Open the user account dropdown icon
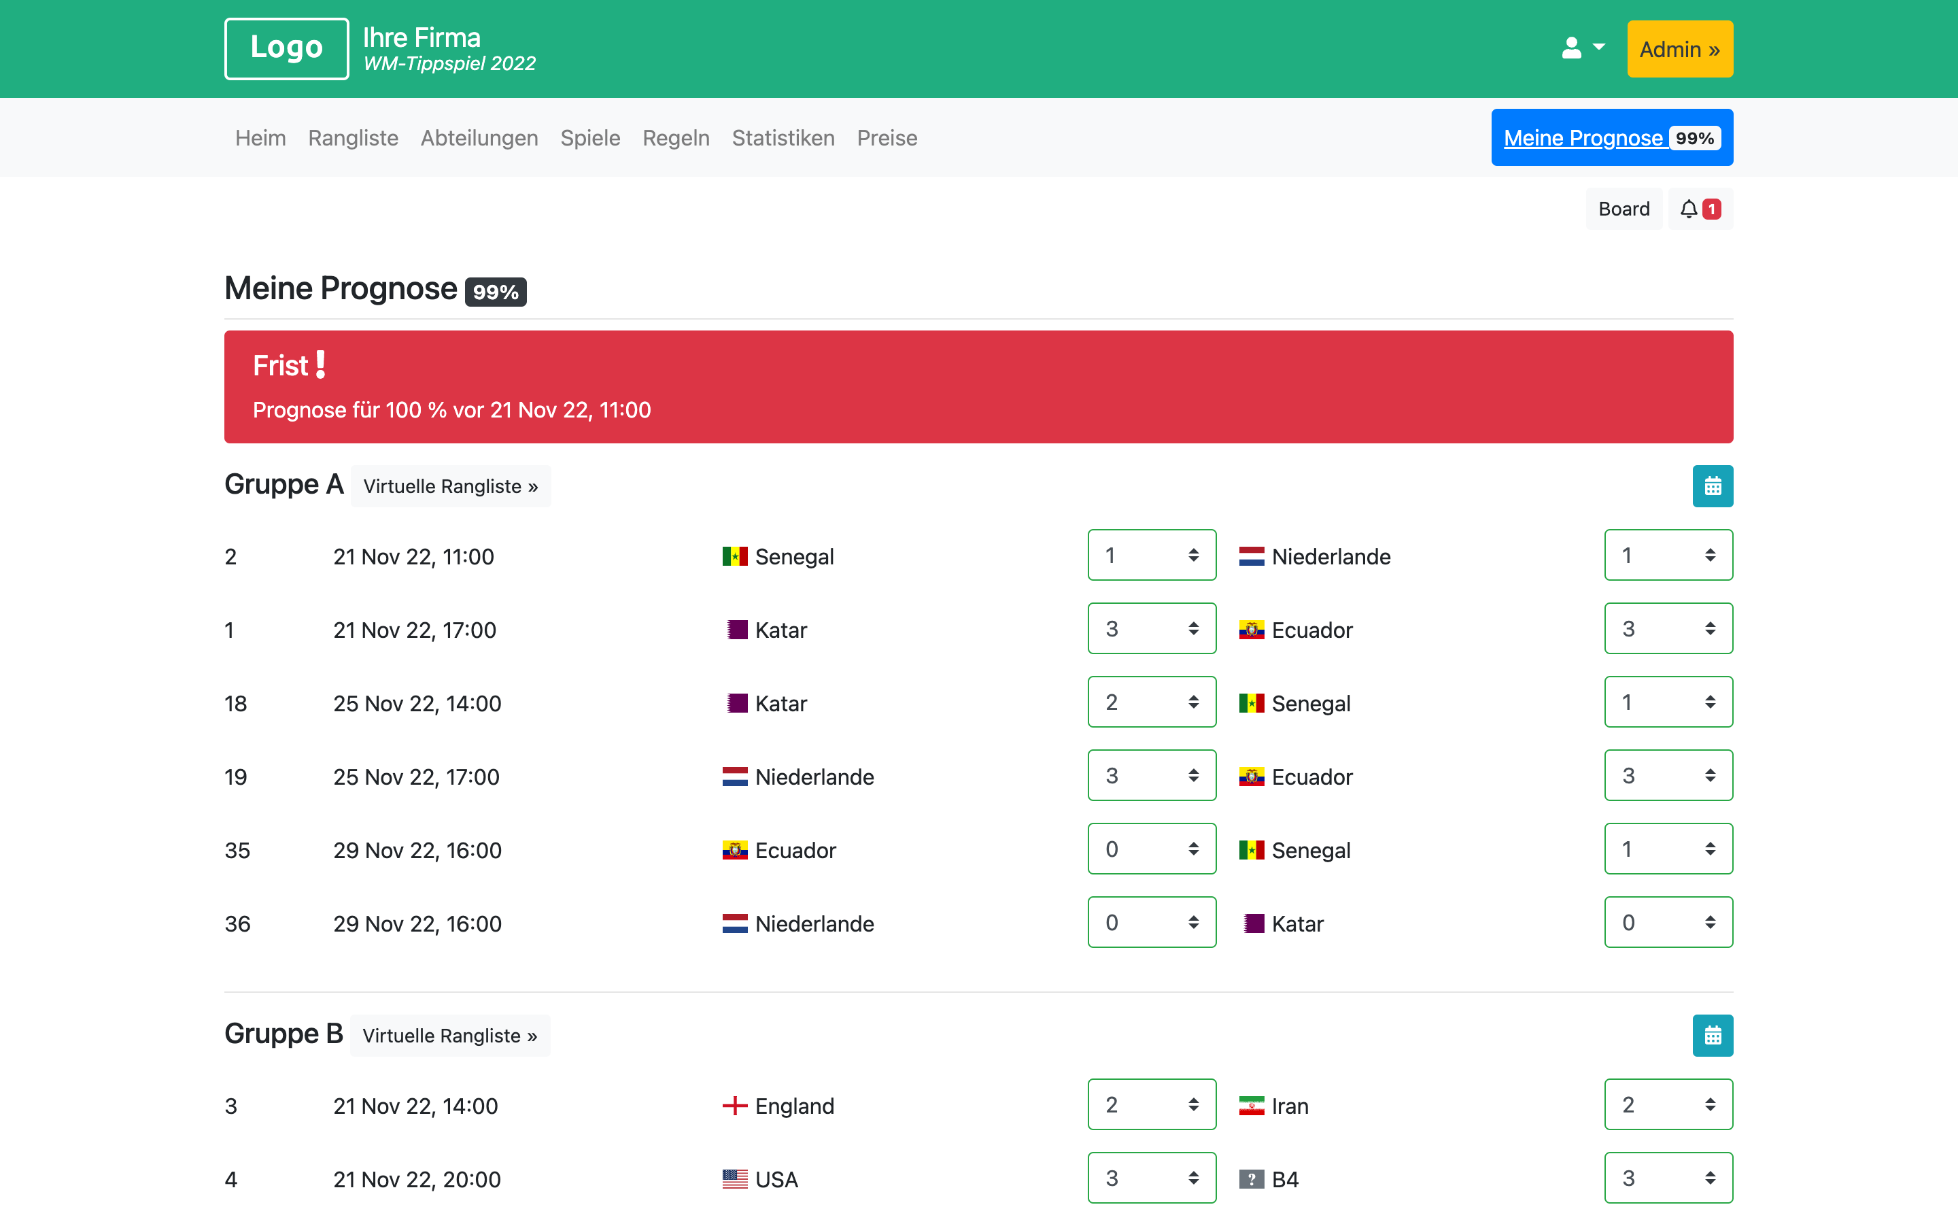Viewport: 1958px width, 1224px height. coord(1583,48)
